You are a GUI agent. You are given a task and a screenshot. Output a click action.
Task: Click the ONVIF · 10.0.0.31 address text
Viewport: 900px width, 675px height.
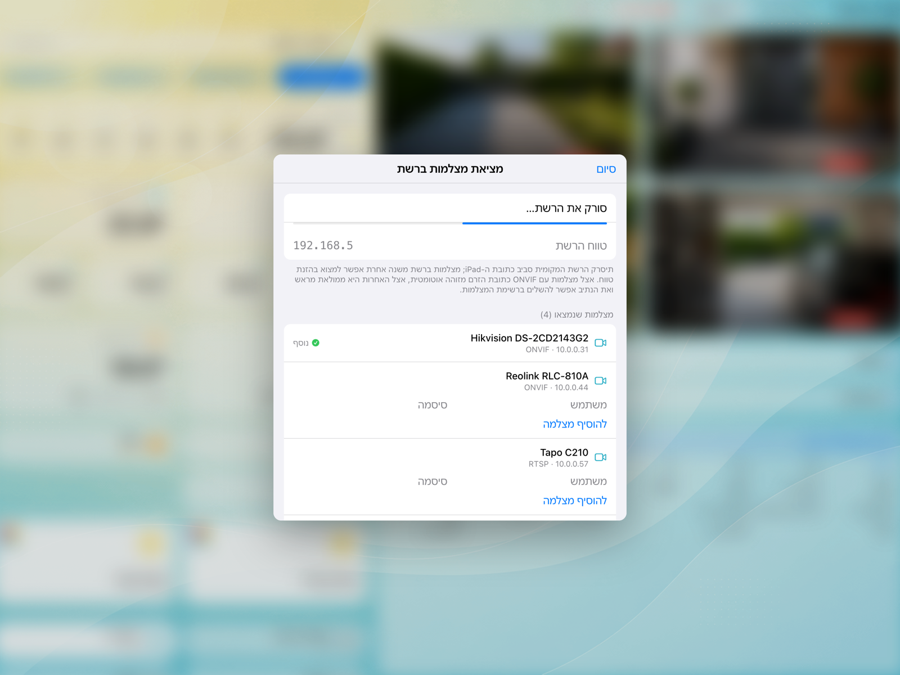point(557,350)
